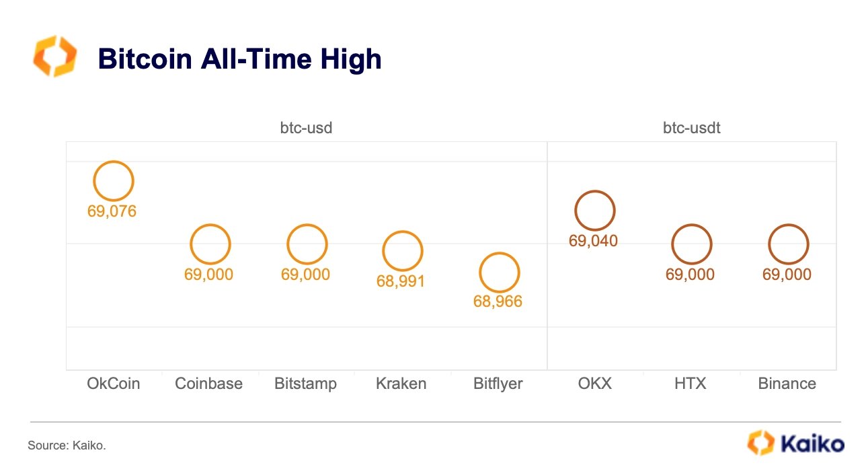Click the btc-usdt group header

point(692,127)
